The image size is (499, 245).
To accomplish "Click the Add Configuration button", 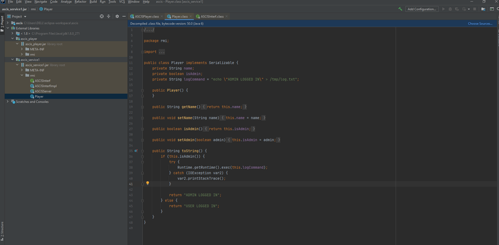I will tap(422, 9).
